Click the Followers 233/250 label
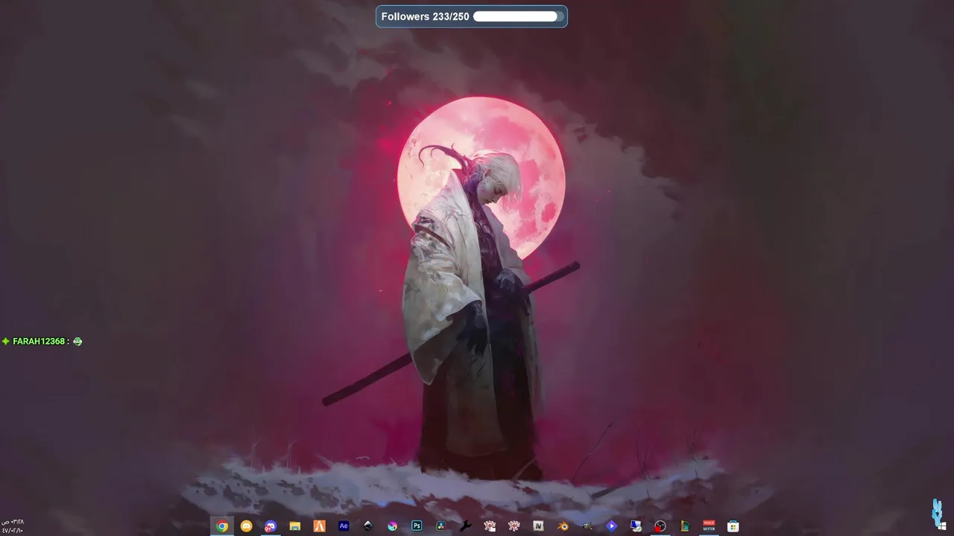The width and height of the screenshot is (954, 536). tap(425, 16)
